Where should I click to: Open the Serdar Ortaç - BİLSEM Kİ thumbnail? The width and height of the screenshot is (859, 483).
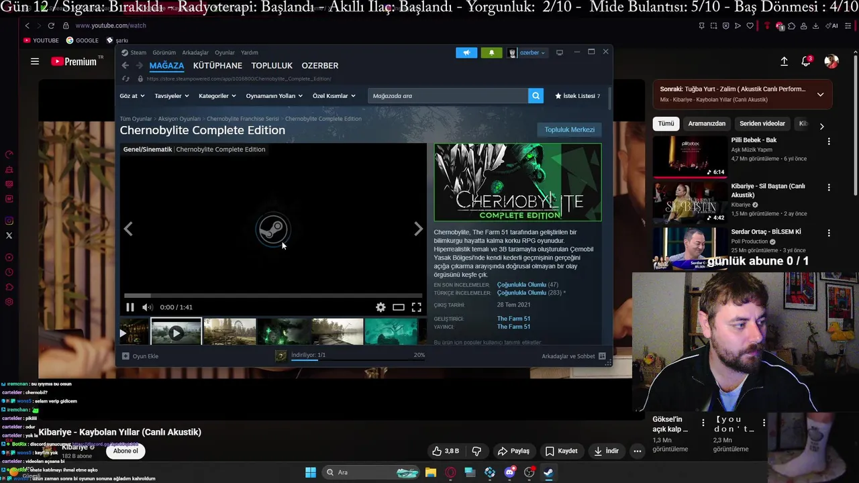tap(689, 249)
